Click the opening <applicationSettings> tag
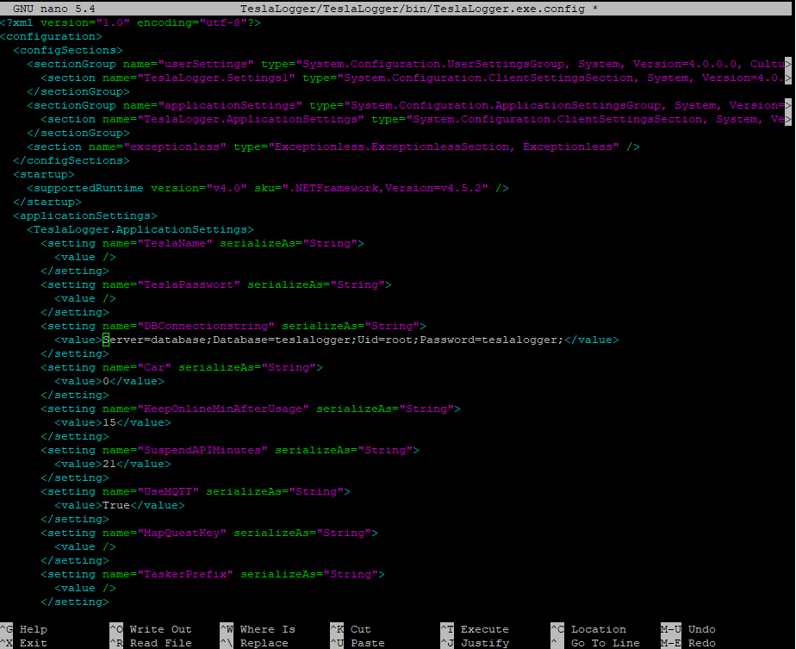796x649 pixels. click(x=85, y=215)
